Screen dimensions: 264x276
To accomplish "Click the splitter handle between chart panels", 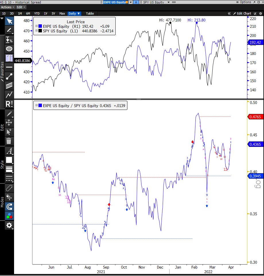I will (x=139, y=99).
